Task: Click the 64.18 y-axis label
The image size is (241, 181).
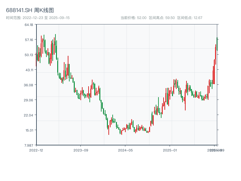Action: tap(29, 25)
